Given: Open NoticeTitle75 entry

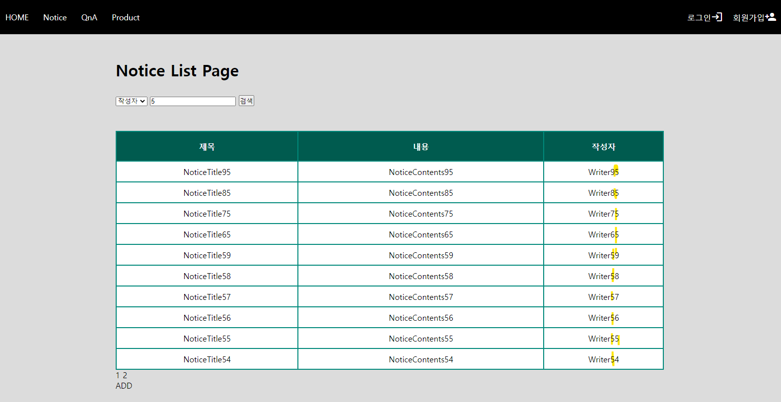Looking at the screenshot, I should 207,214.
